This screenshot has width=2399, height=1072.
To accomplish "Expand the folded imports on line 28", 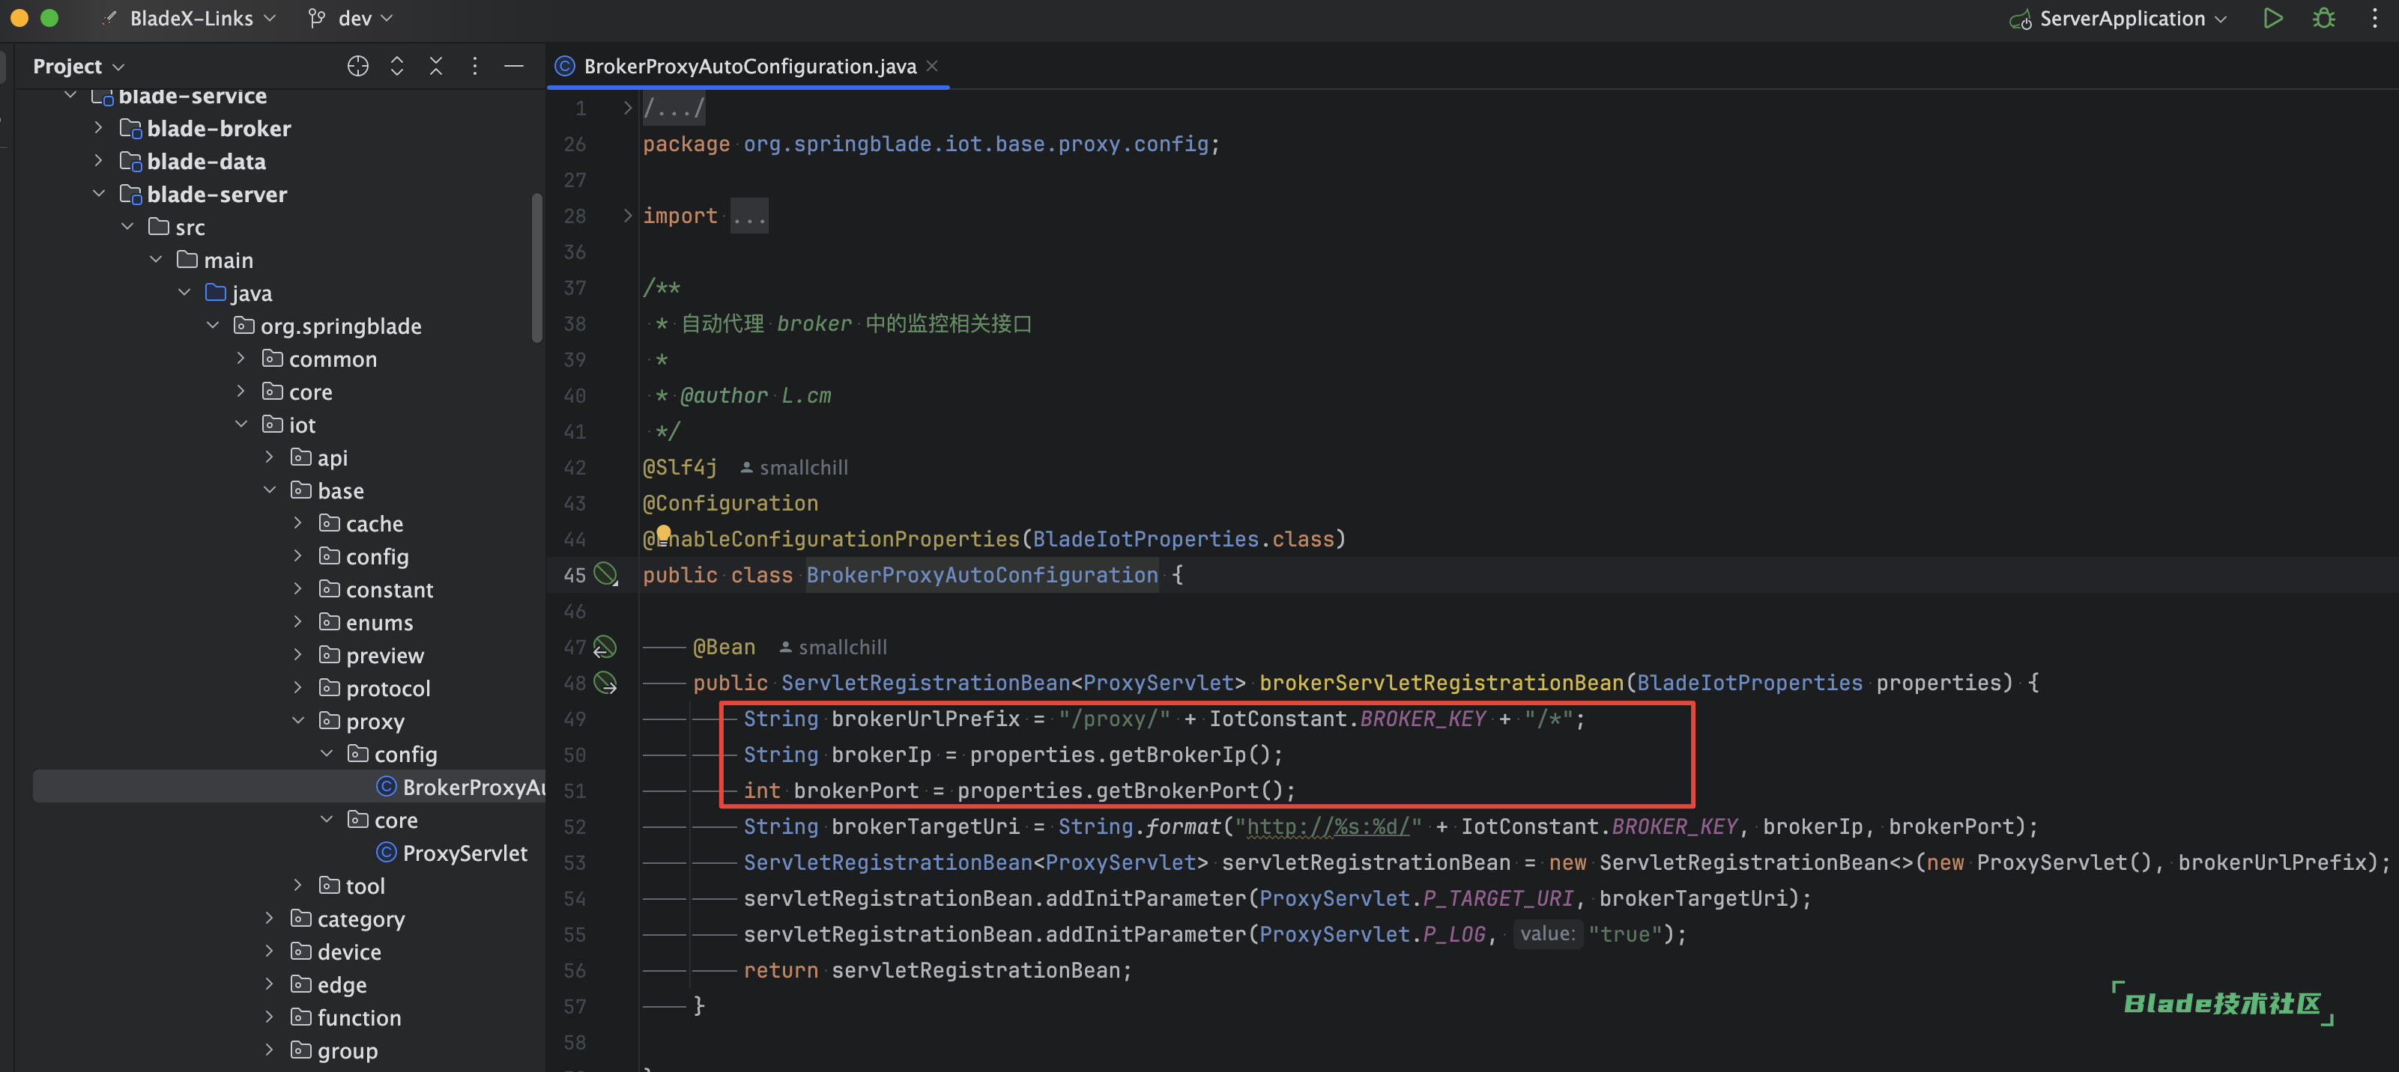I will coord(628,215).
